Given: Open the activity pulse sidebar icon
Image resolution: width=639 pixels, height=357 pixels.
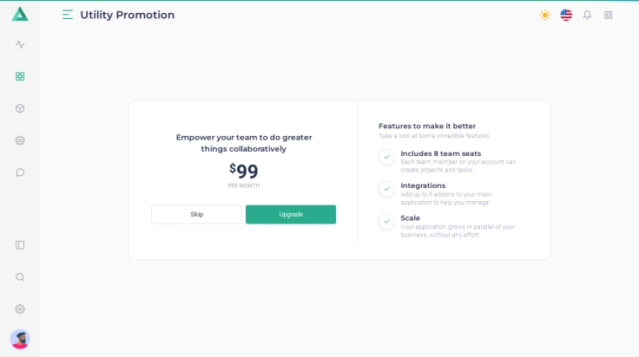Looking at the screenshot, I should [x=20, y=45].
